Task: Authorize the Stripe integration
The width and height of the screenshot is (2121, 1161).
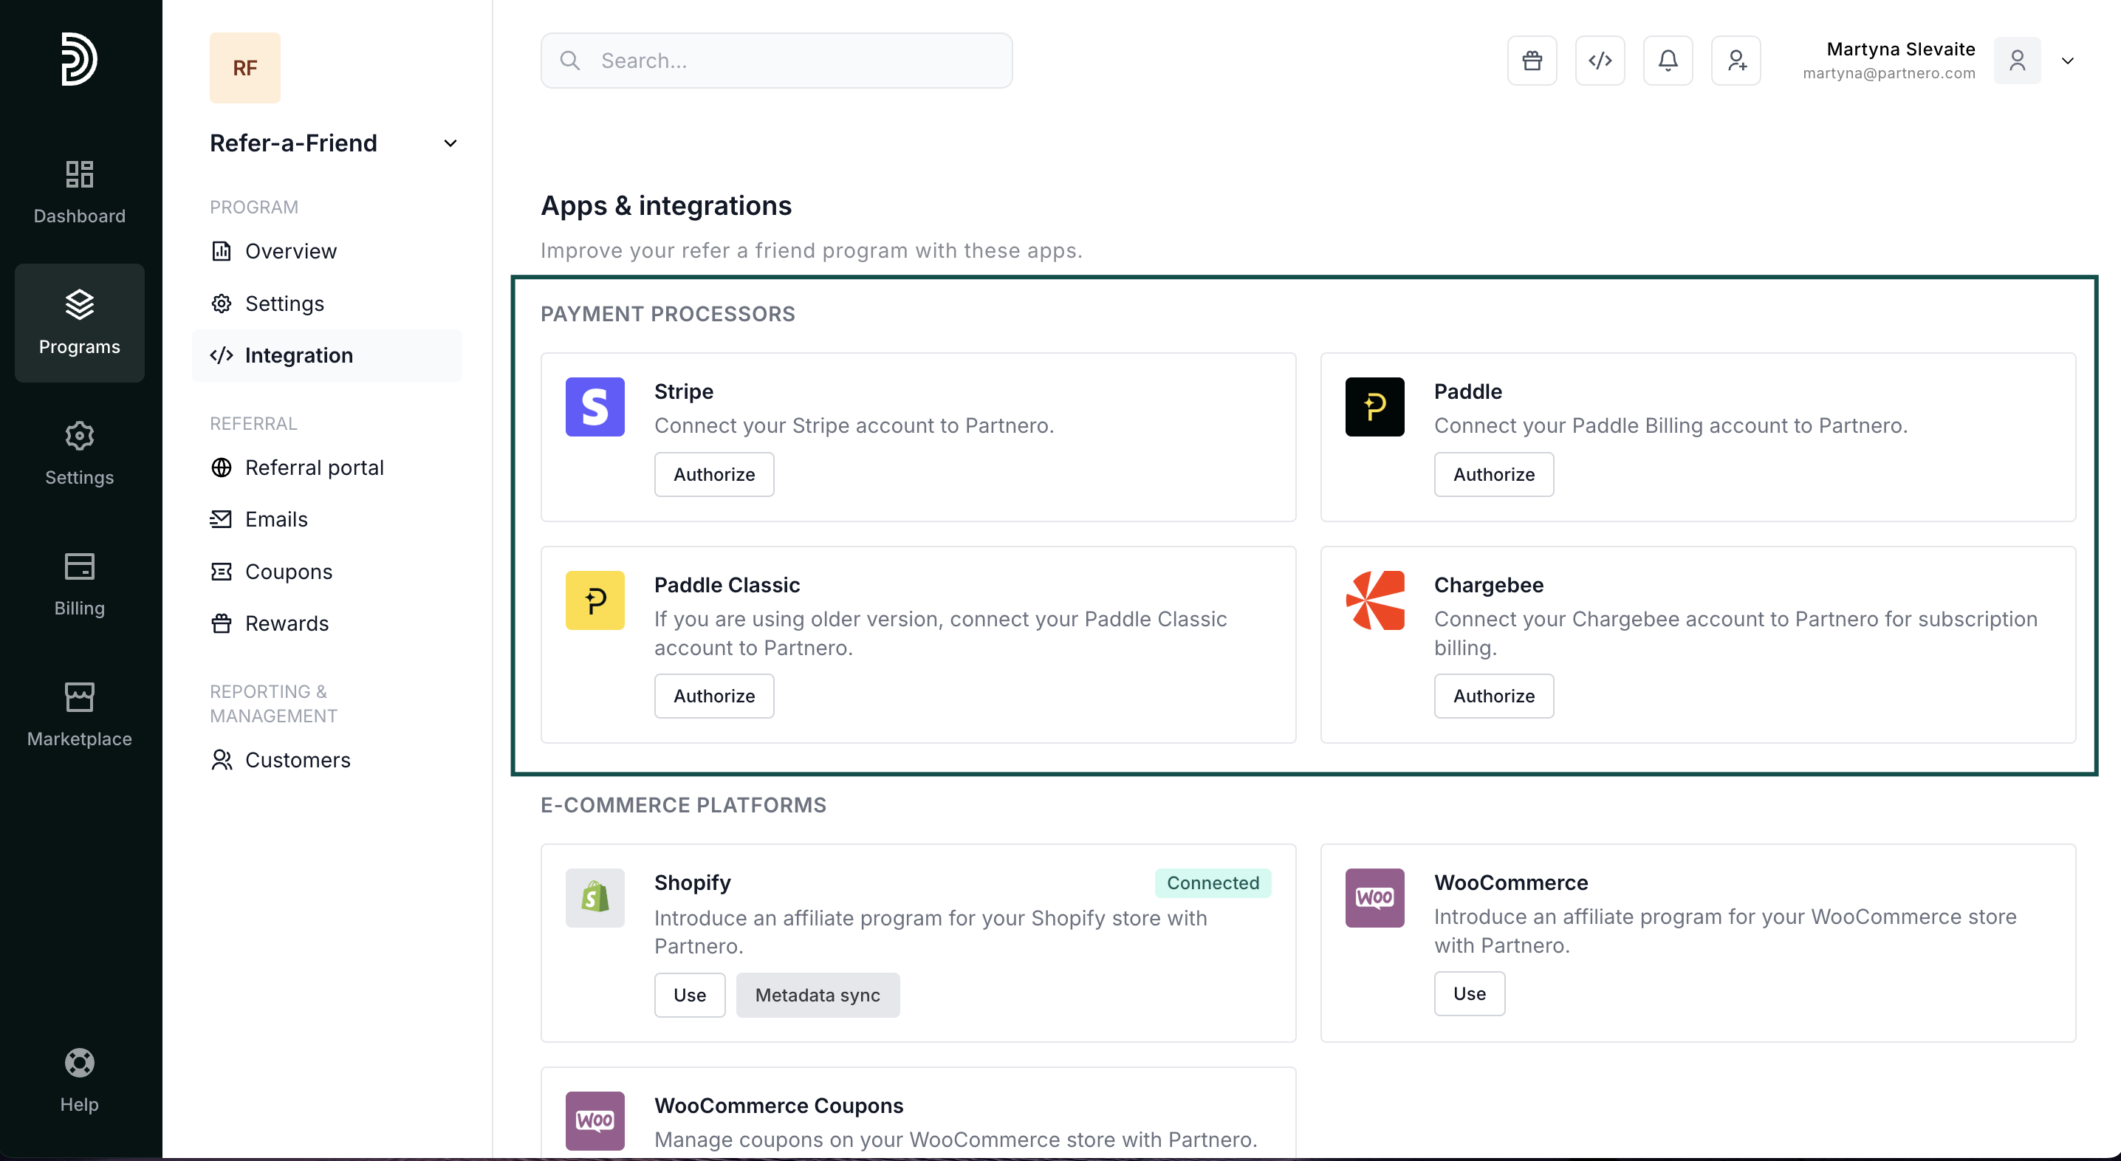Action: coord(713,474)
